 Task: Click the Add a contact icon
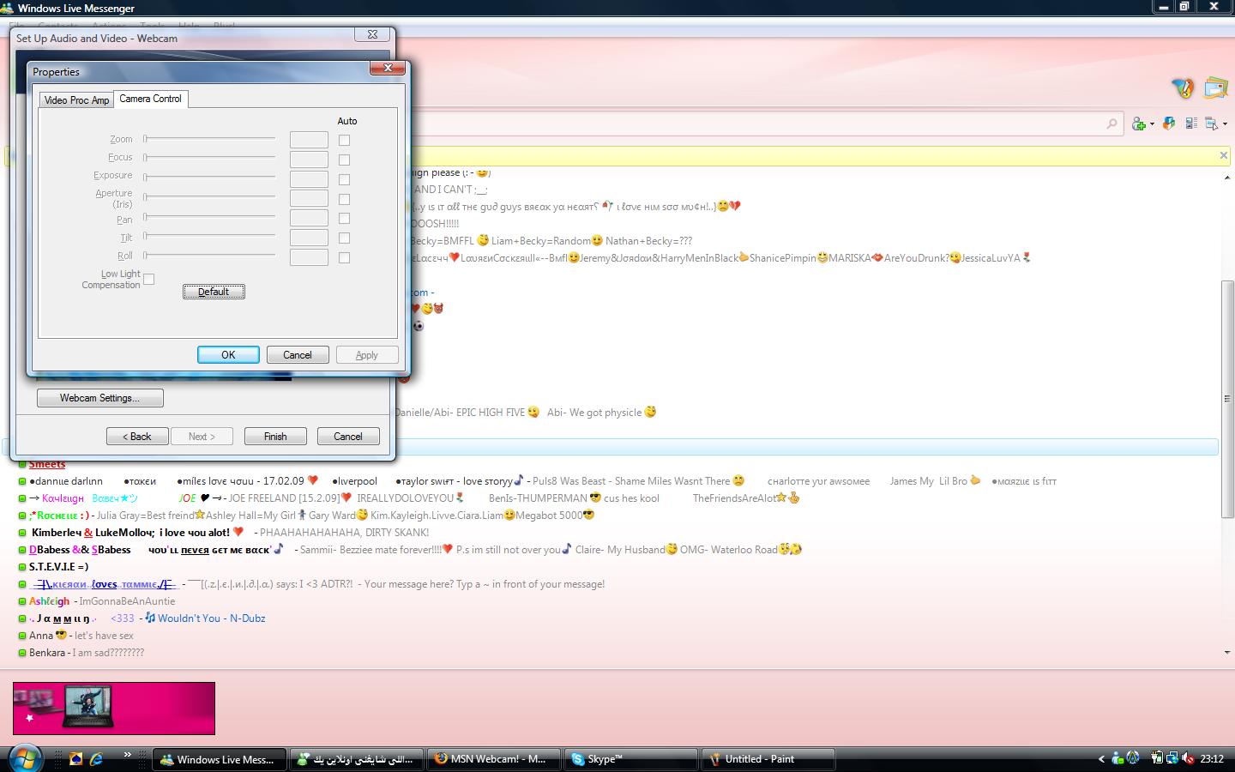point(1138,124)
